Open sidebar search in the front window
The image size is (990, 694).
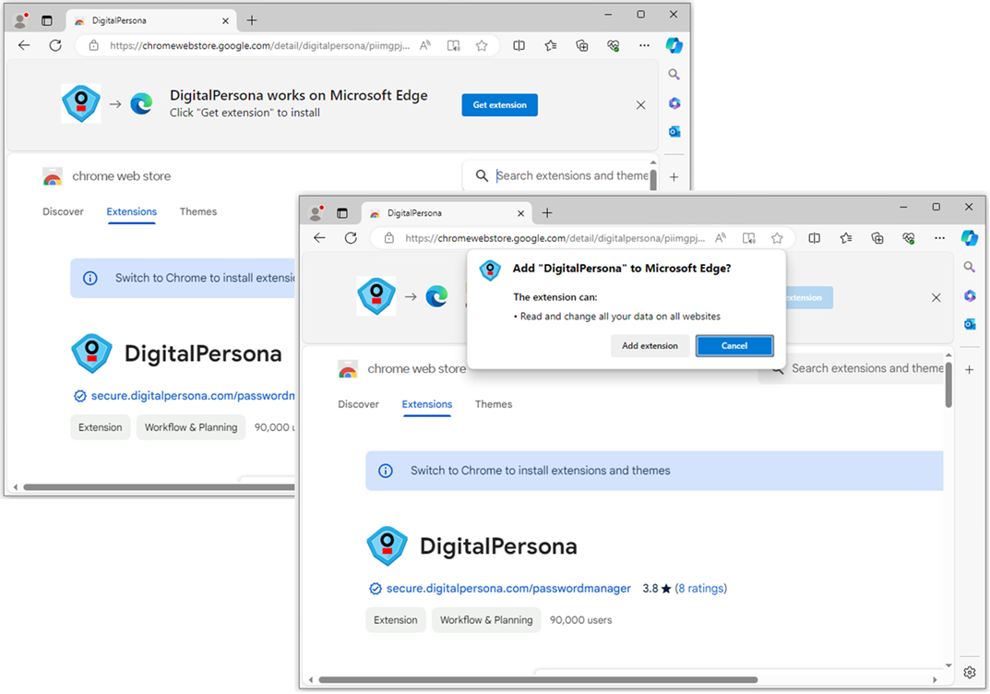tap(970, 267)
